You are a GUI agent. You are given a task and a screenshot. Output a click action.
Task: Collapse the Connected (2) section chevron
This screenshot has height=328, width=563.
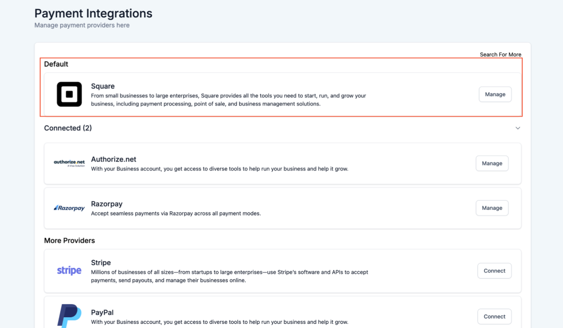pos(518,128)
